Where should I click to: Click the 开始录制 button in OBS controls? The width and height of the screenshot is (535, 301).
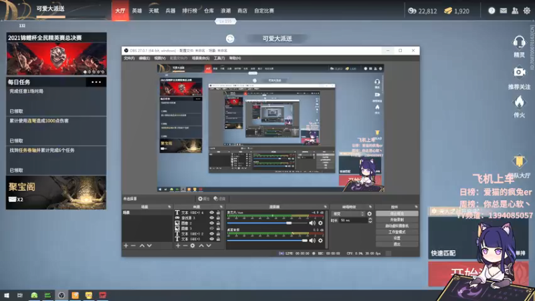tap(397, 220)
